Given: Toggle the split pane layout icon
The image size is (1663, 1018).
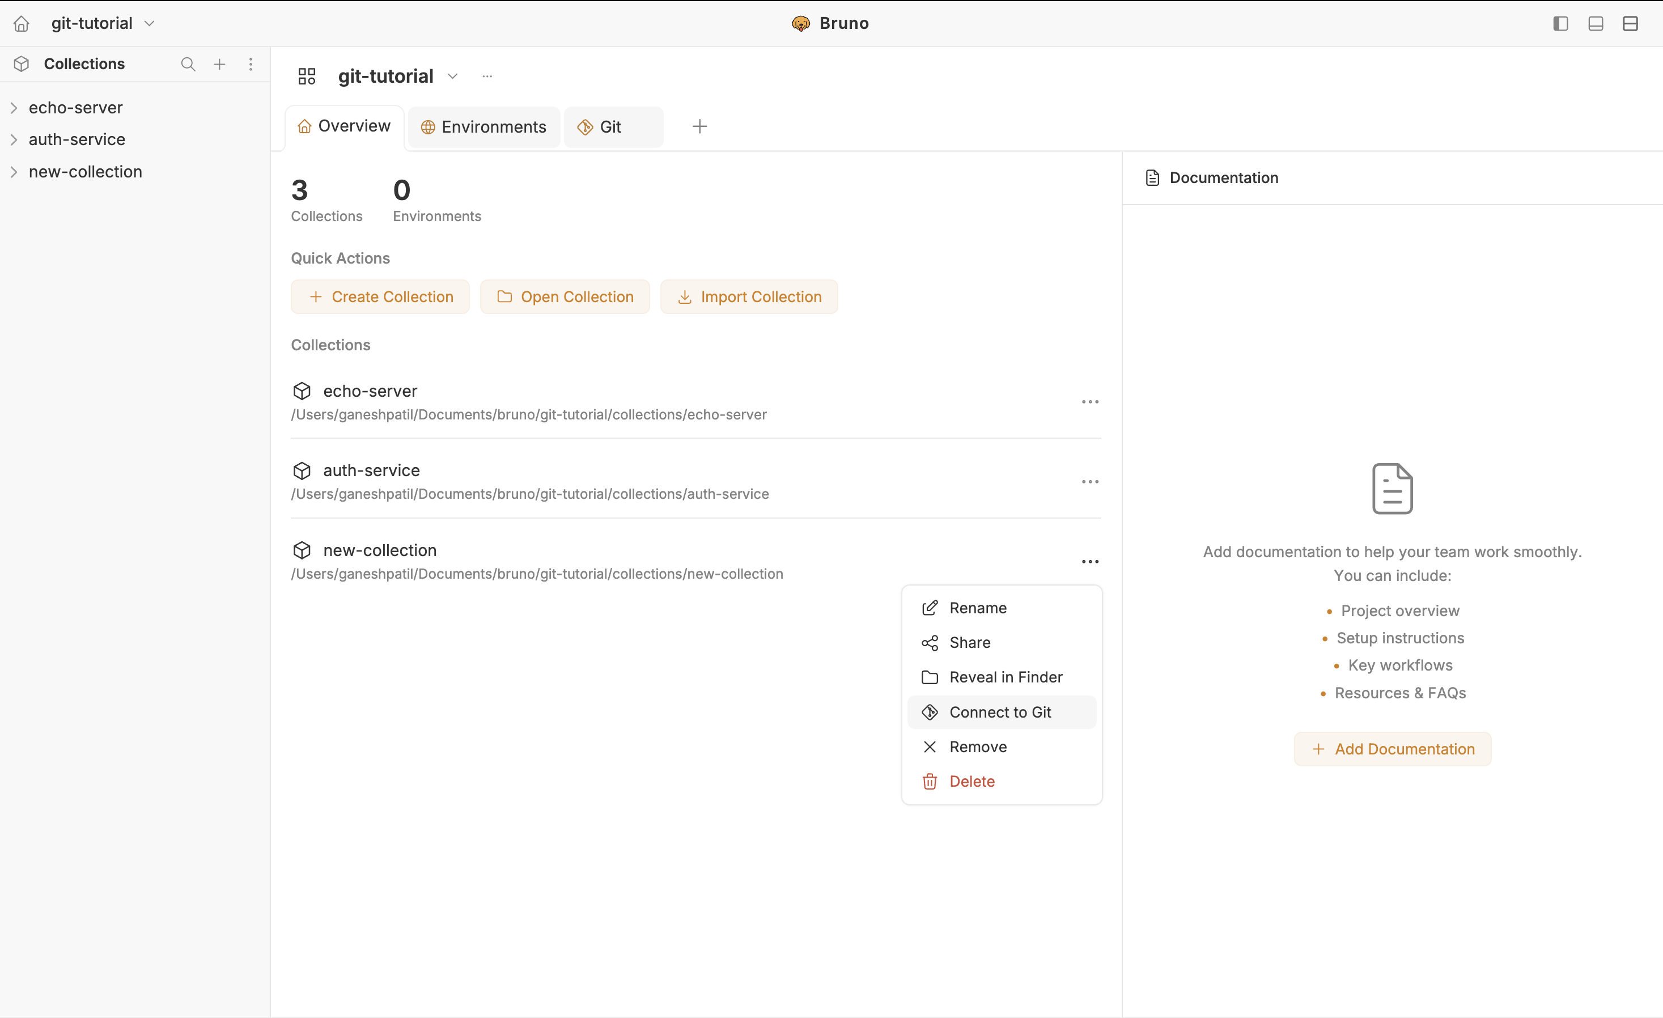Looking at the screenshot, I should (x=1631, y=24).
